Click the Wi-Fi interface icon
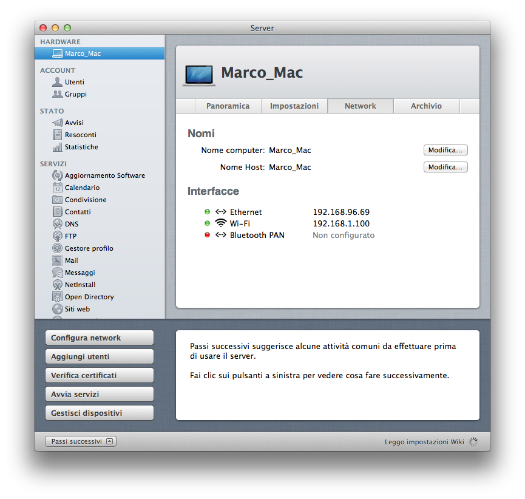Image resolution: width=525 pixels, height=499 pixels. click(x=221, y=223)
